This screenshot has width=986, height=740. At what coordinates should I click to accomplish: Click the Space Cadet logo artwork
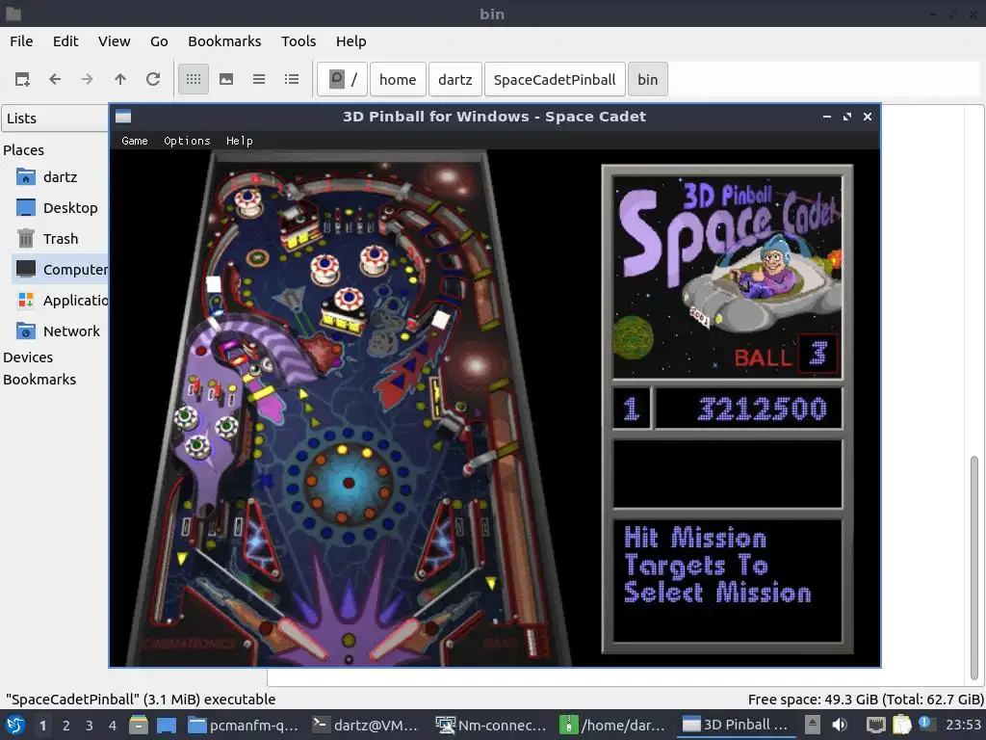coord(728,277)
